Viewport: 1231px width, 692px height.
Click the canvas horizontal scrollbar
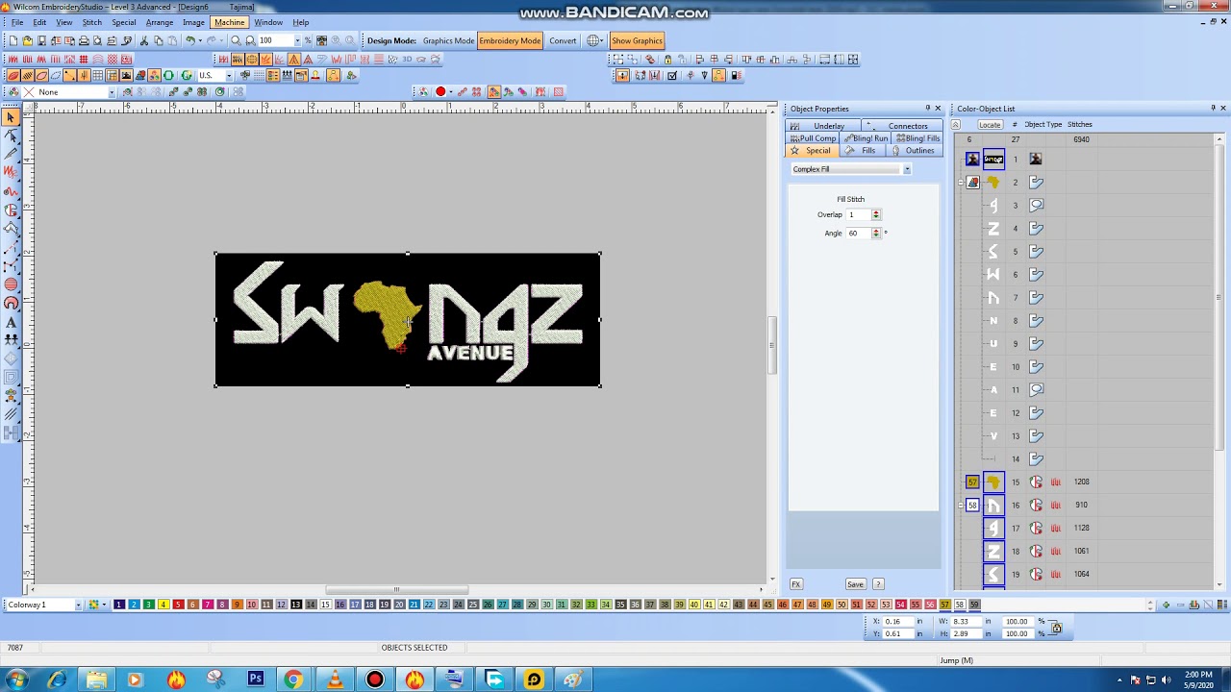396,590
